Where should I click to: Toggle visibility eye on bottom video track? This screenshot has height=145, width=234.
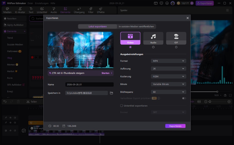[11, 131]
